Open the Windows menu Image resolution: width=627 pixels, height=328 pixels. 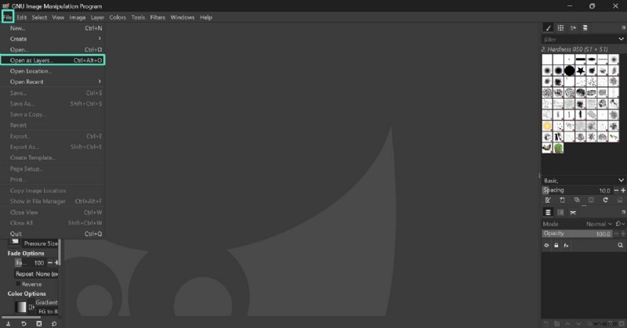[x=183, y=17]
